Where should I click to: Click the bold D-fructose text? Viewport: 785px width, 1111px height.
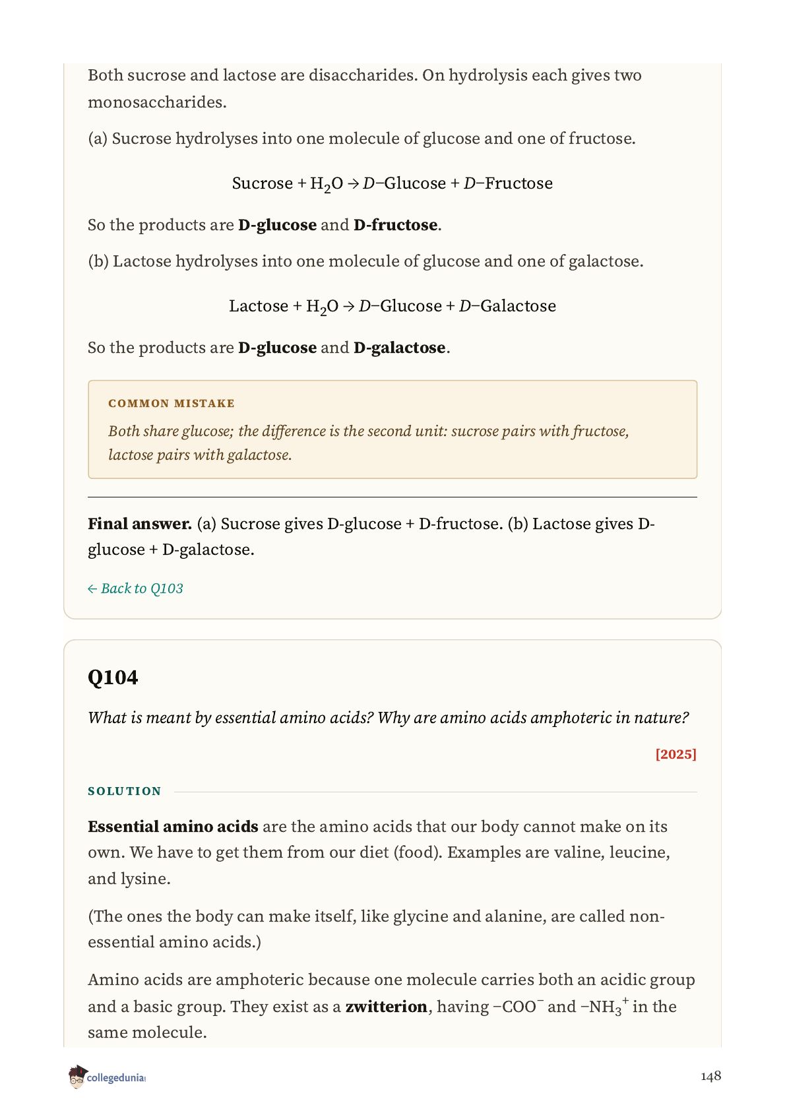396,225
